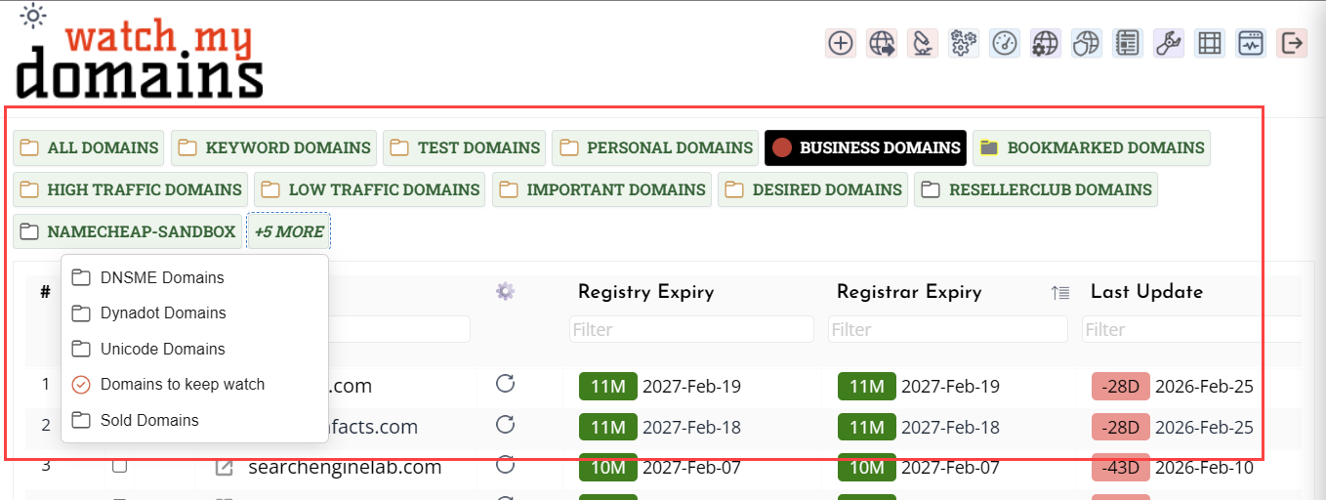
Task: Click the logout arrow icon
Action: point(1292,43)
